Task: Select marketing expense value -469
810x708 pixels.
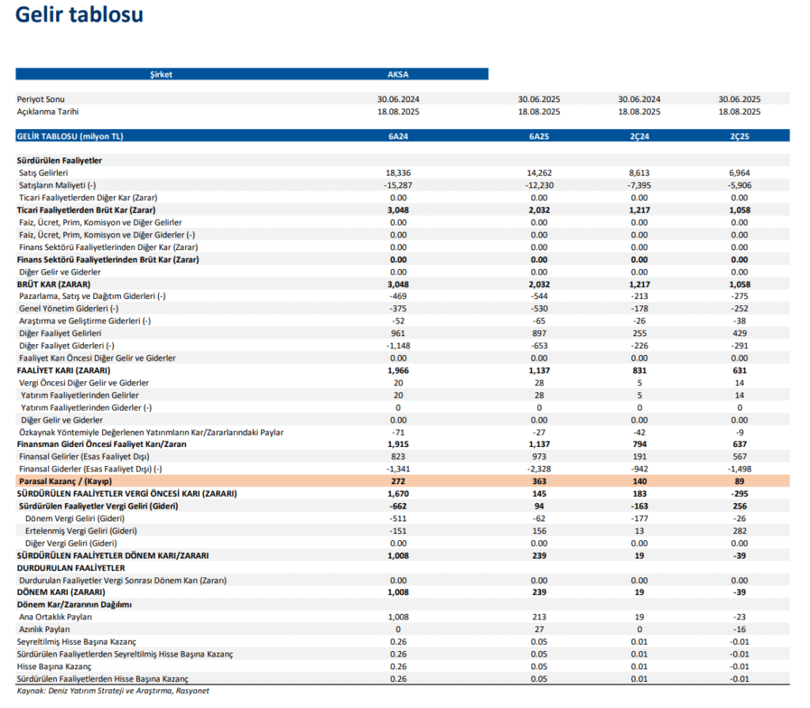Action: 399,296
